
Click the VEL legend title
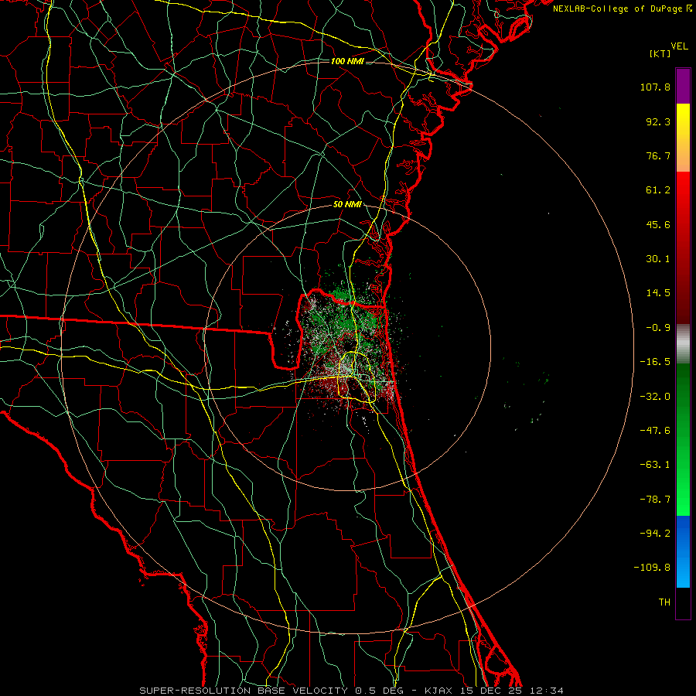[x=679, y=46]
